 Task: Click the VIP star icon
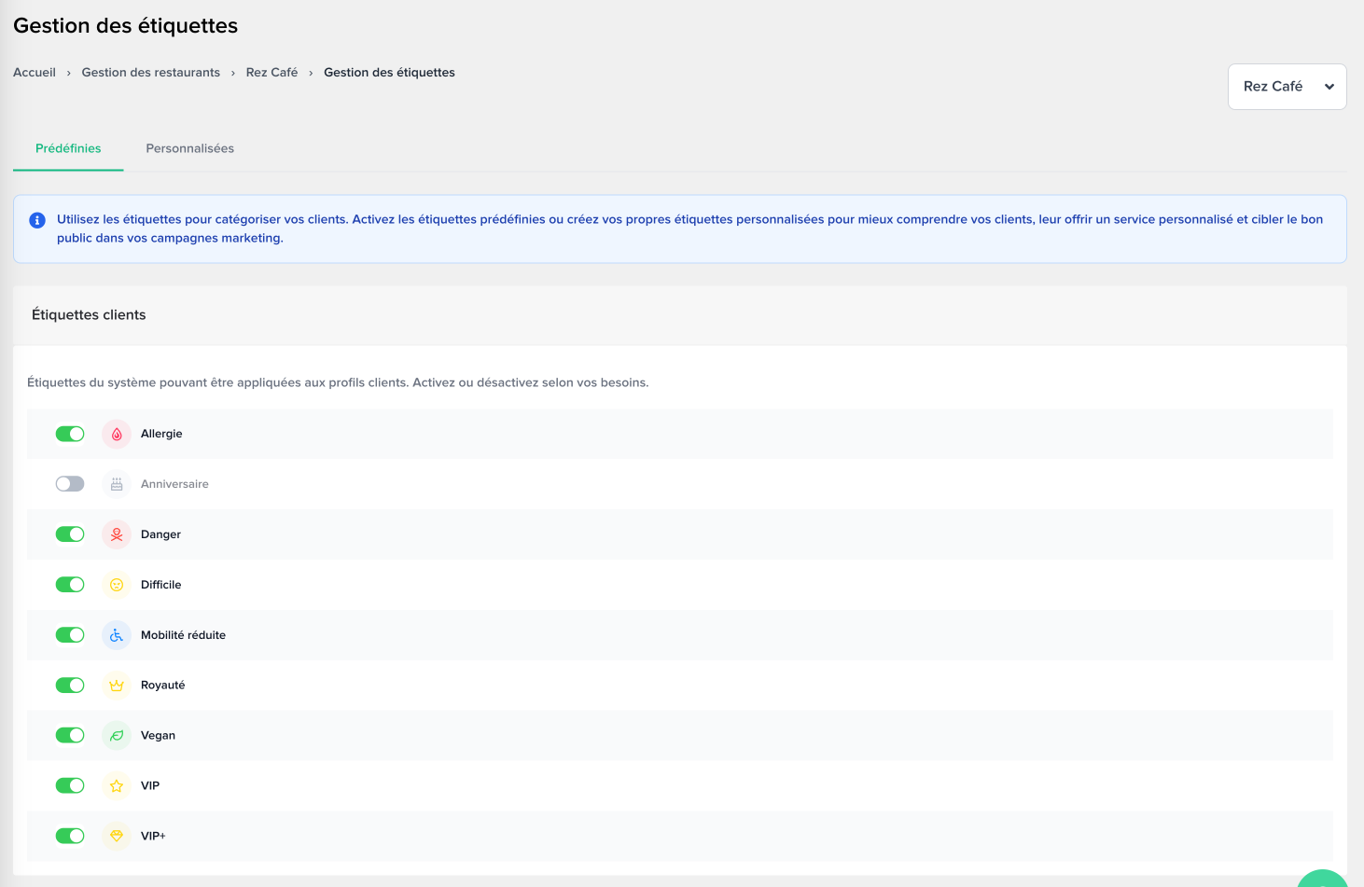pyautogui.click(x=117, y=786)
